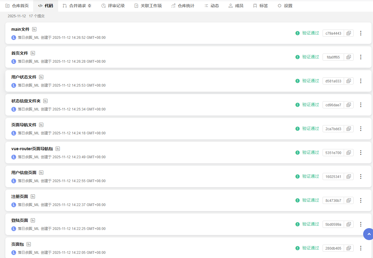Copy commit hash c79a4443

coord(349,33)
